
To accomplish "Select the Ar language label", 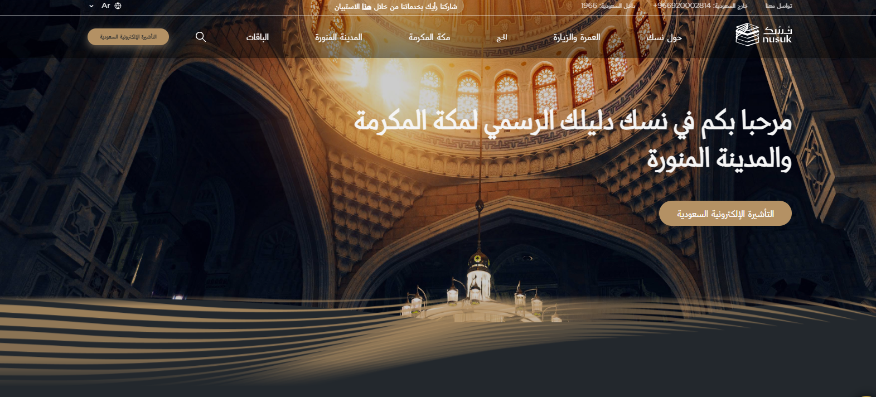I will point(106,6).
